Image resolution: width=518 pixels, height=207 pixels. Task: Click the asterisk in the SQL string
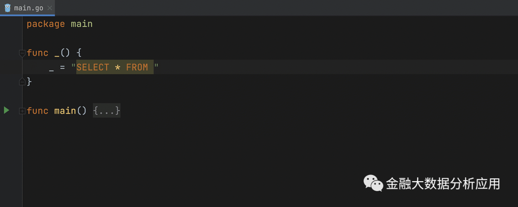(x=118, y=68)
